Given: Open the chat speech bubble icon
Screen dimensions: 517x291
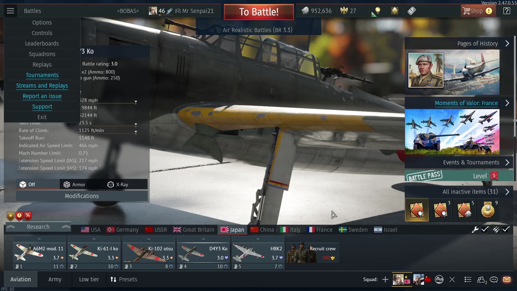Looking at the screenshot, I should 494,279.
